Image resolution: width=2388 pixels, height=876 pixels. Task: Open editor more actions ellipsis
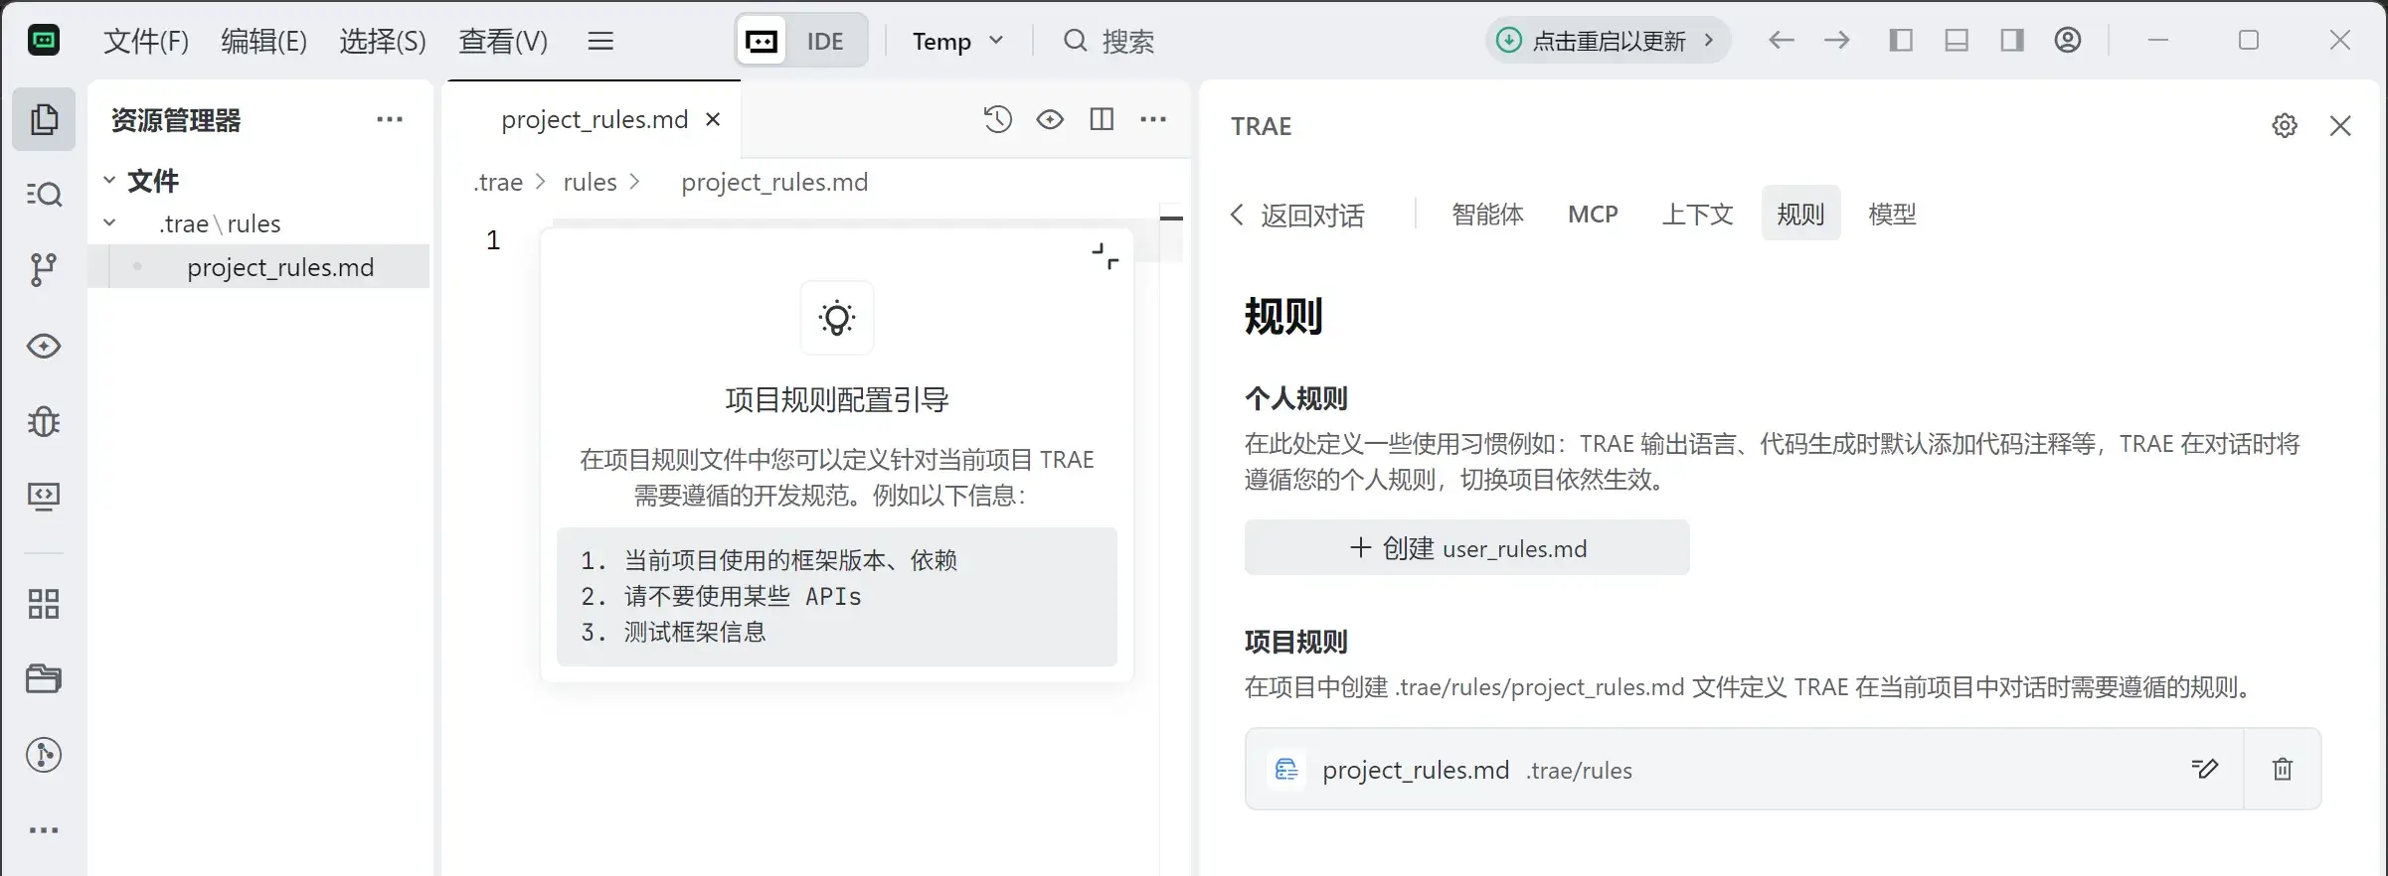(1153, 119)
